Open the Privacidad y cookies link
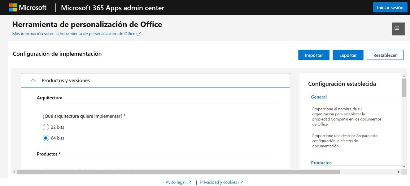This screenshot has height=186, width=410. (x=219, y=182)
